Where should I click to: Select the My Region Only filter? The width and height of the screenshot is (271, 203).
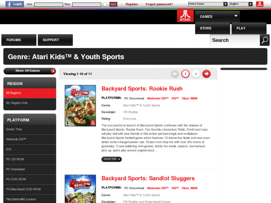30,103
